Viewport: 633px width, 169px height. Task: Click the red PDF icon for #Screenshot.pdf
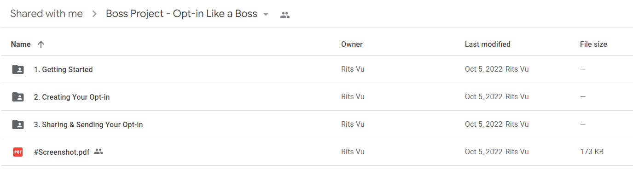(x=18, y=152)
